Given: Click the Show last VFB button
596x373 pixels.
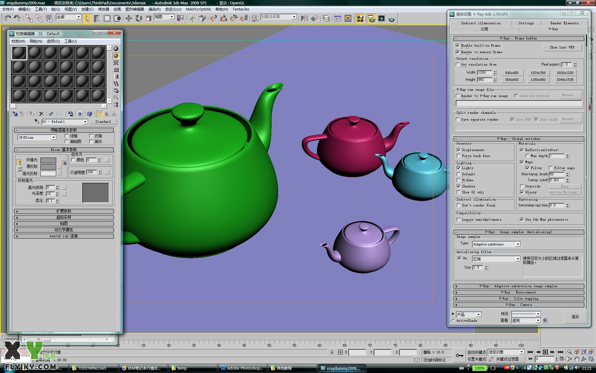Looking at the screenshot, I should click(x=562, y=47).
